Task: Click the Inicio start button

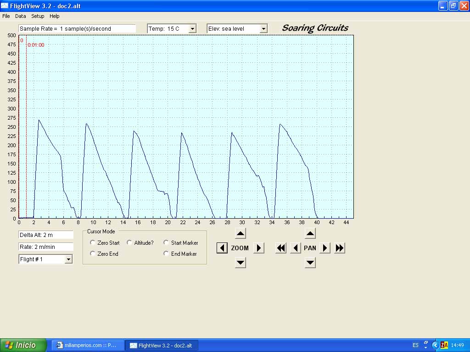Action: 23,345
